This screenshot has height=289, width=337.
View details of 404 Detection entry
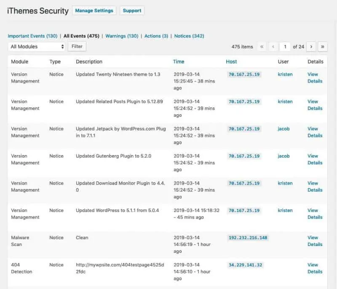coord(315,268)
